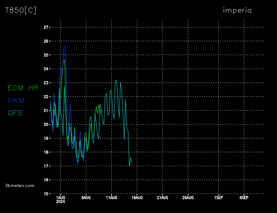Click the 1AUG 2024 date label
Viewport: 277px width, 213px height.
pyautogui.click(x=61, y=200)
